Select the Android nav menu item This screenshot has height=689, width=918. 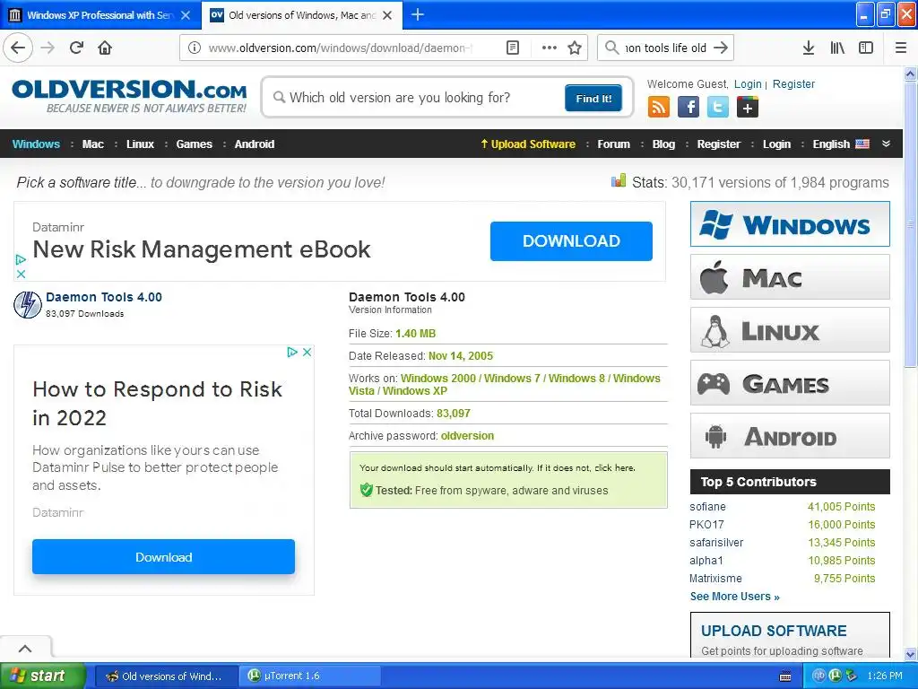255,144
